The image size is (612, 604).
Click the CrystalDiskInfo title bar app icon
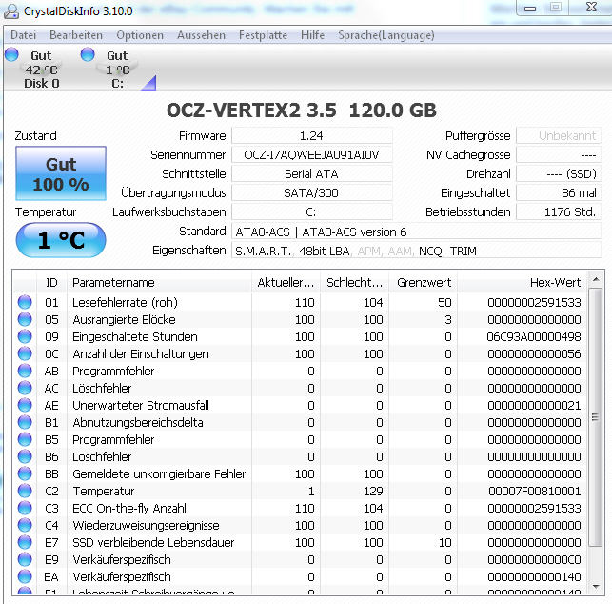(x=10, y=10)
